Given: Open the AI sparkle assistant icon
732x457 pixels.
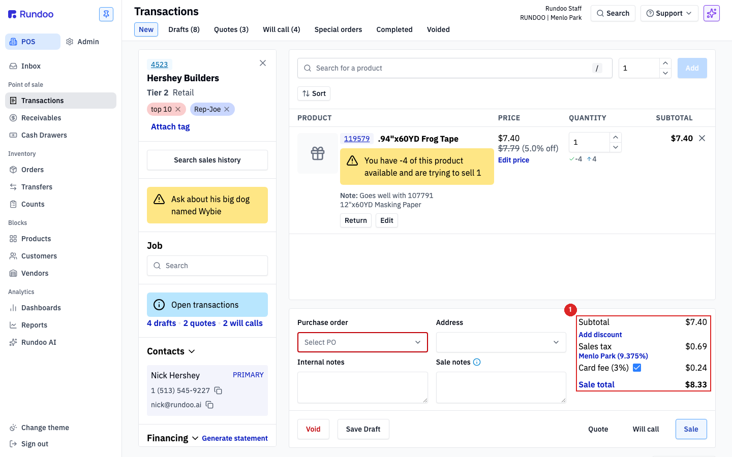Looking at the screenshot, I should pos(712,13).
